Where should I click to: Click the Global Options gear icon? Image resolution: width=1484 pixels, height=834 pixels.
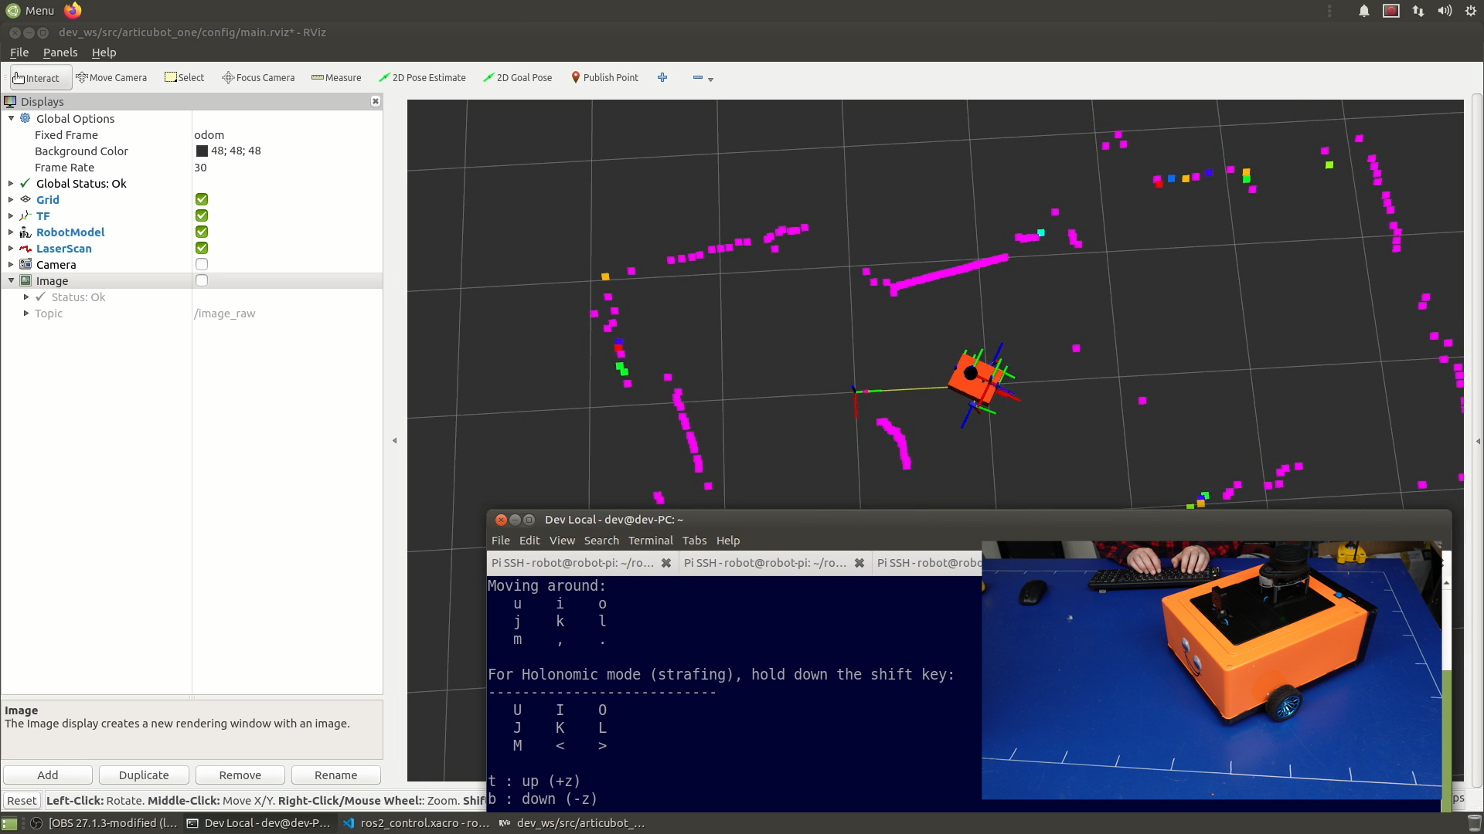click(x=26, y=118)
